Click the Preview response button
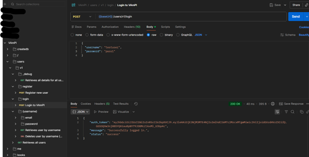The image size is (309, 157). pyautogui.click(x=101, y=112)
